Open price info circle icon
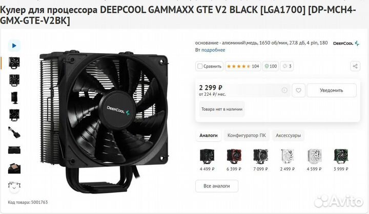Viewport: 369px width, 214px height. (x=284, y=90)
